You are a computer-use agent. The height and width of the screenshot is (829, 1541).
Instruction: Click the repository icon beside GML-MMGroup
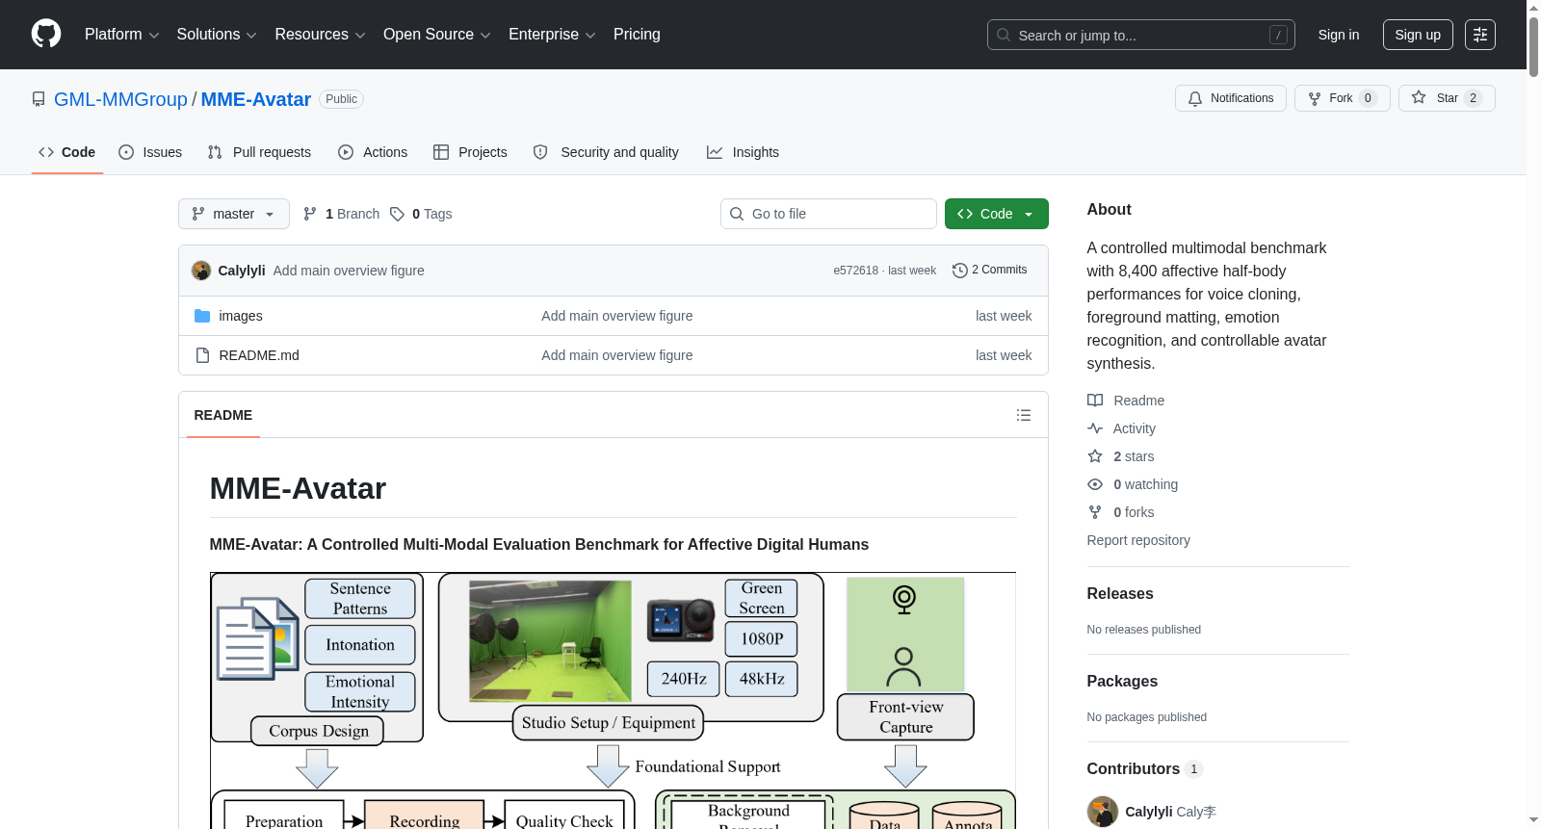[39, 99]
